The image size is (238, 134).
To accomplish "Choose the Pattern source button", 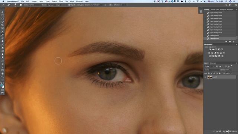I will [x=58, y=5].
